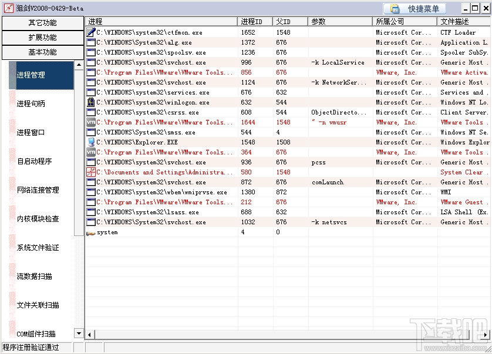Click horizontal scrollbar left arrow

pyautogui.click(x=90, y=335)
